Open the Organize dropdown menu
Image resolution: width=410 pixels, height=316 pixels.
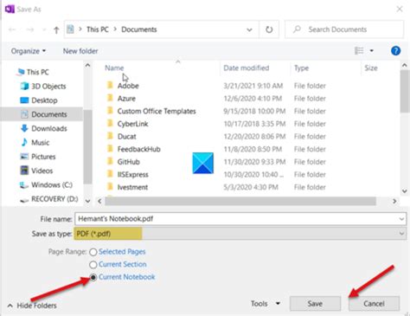[x=29, y=51]
